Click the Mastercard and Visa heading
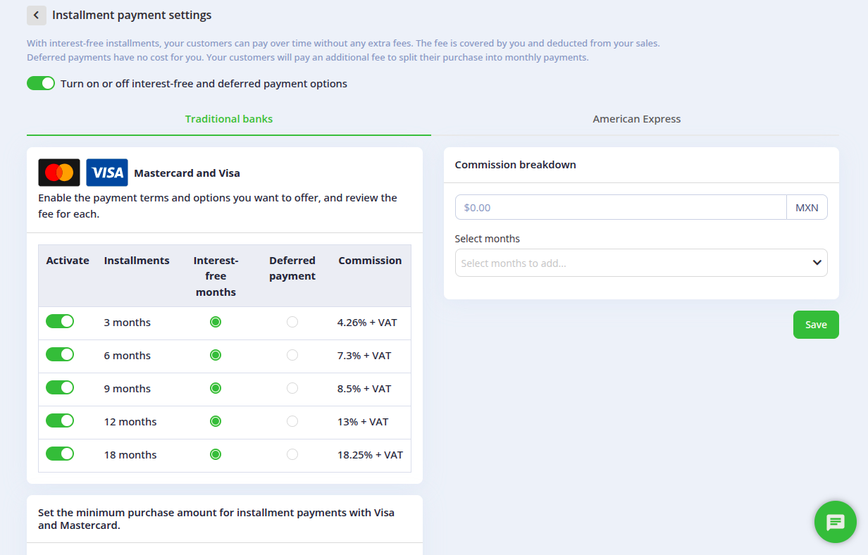The image size is (868, 555). 187,173
